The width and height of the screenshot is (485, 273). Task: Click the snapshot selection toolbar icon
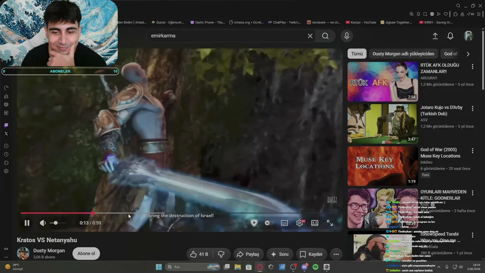(x=425, y=14)
